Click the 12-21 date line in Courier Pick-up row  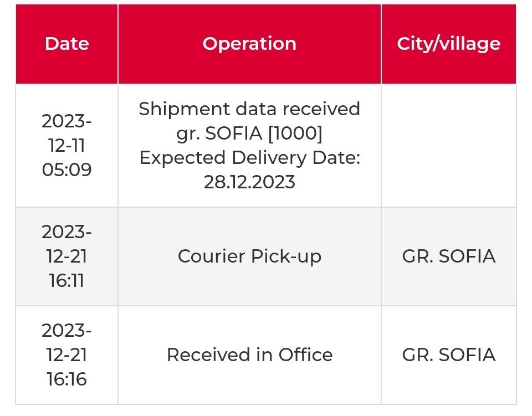point(66,256)
